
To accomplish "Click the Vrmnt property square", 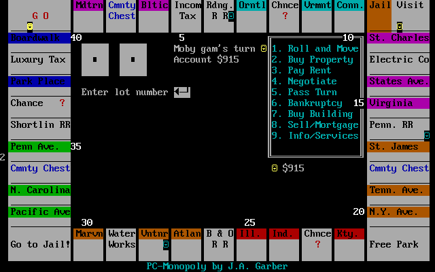I will [x=317, y=16].
